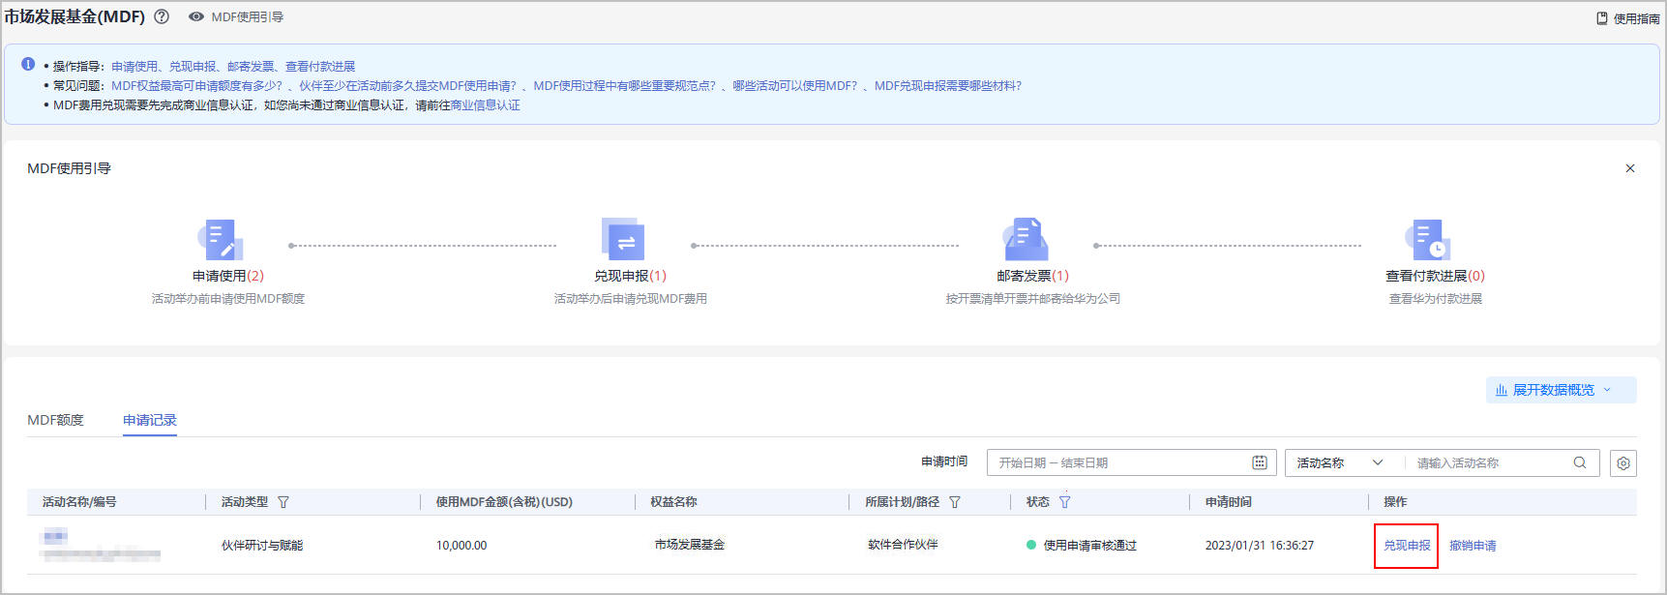Open the 活动名称 search type dropdown
The image size is (1667, 595).
coord(1339,462)
